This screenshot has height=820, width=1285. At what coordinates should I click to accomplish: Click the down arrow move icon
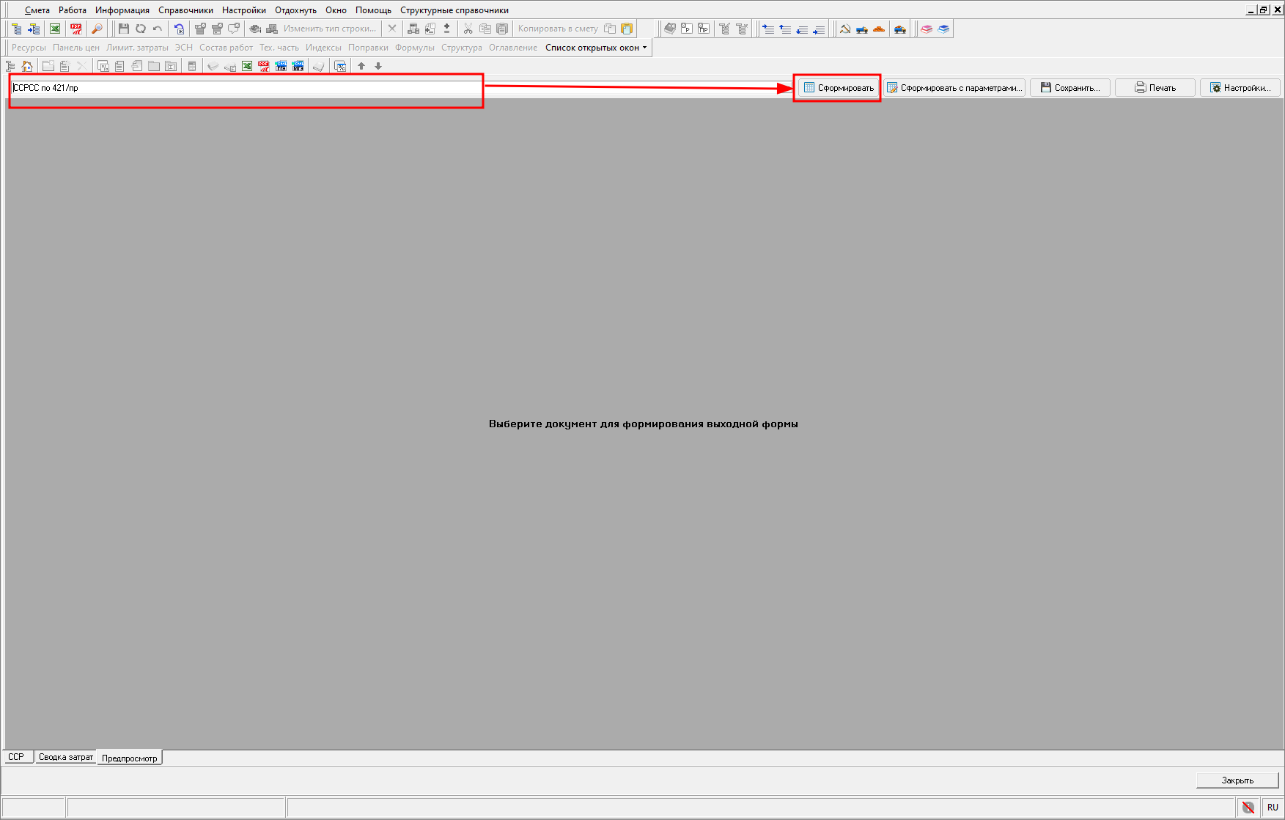(x=378, y=66)
